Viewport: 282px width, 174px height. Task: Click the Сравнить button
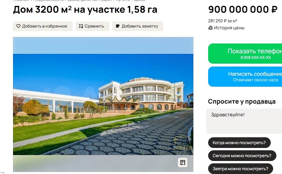[92, 26]
